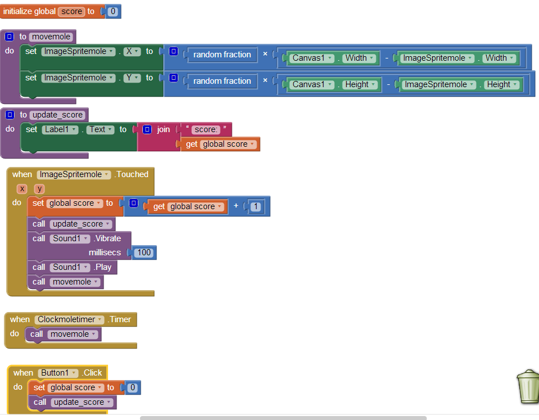This screenshot has height=420, width=539.
Task: Click the trash can icon
Action: point(528,386)
